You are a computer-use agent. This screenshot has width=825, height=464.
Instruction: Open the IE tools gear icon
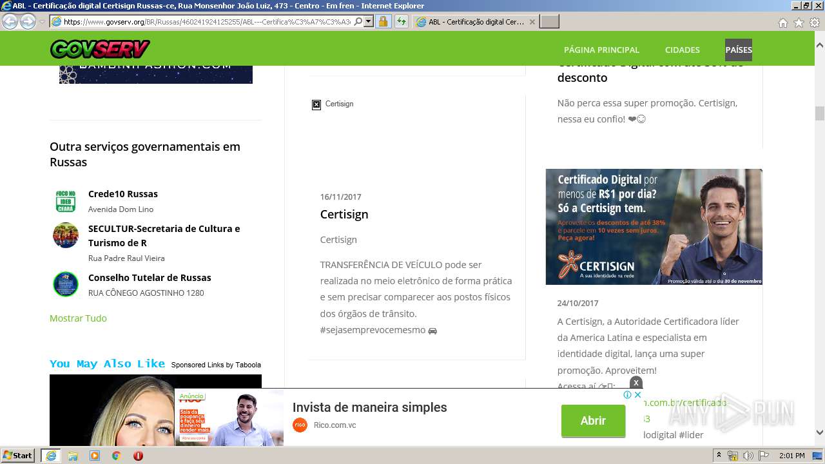pos(814,23)
